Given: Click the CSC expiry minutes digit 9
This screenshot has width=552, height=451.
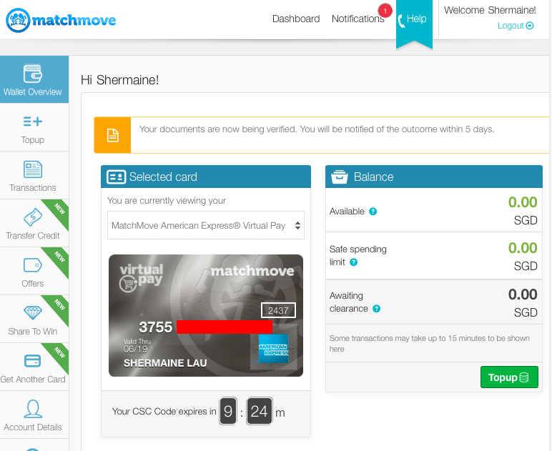Looking at the screenshot, I should (x=228, y=411).
